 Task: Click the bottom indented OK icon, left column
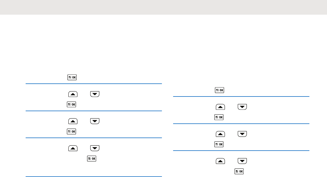click(91, 159)
